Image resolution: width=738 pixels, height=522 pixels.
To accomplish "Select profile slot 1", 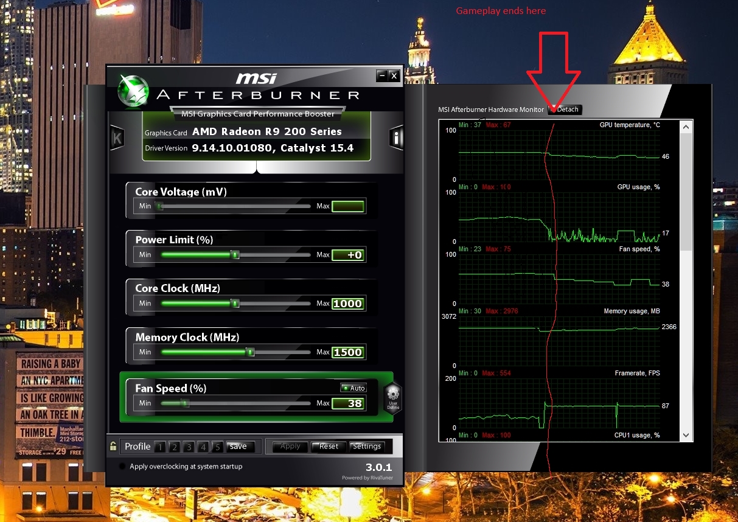I will point(160,447).
